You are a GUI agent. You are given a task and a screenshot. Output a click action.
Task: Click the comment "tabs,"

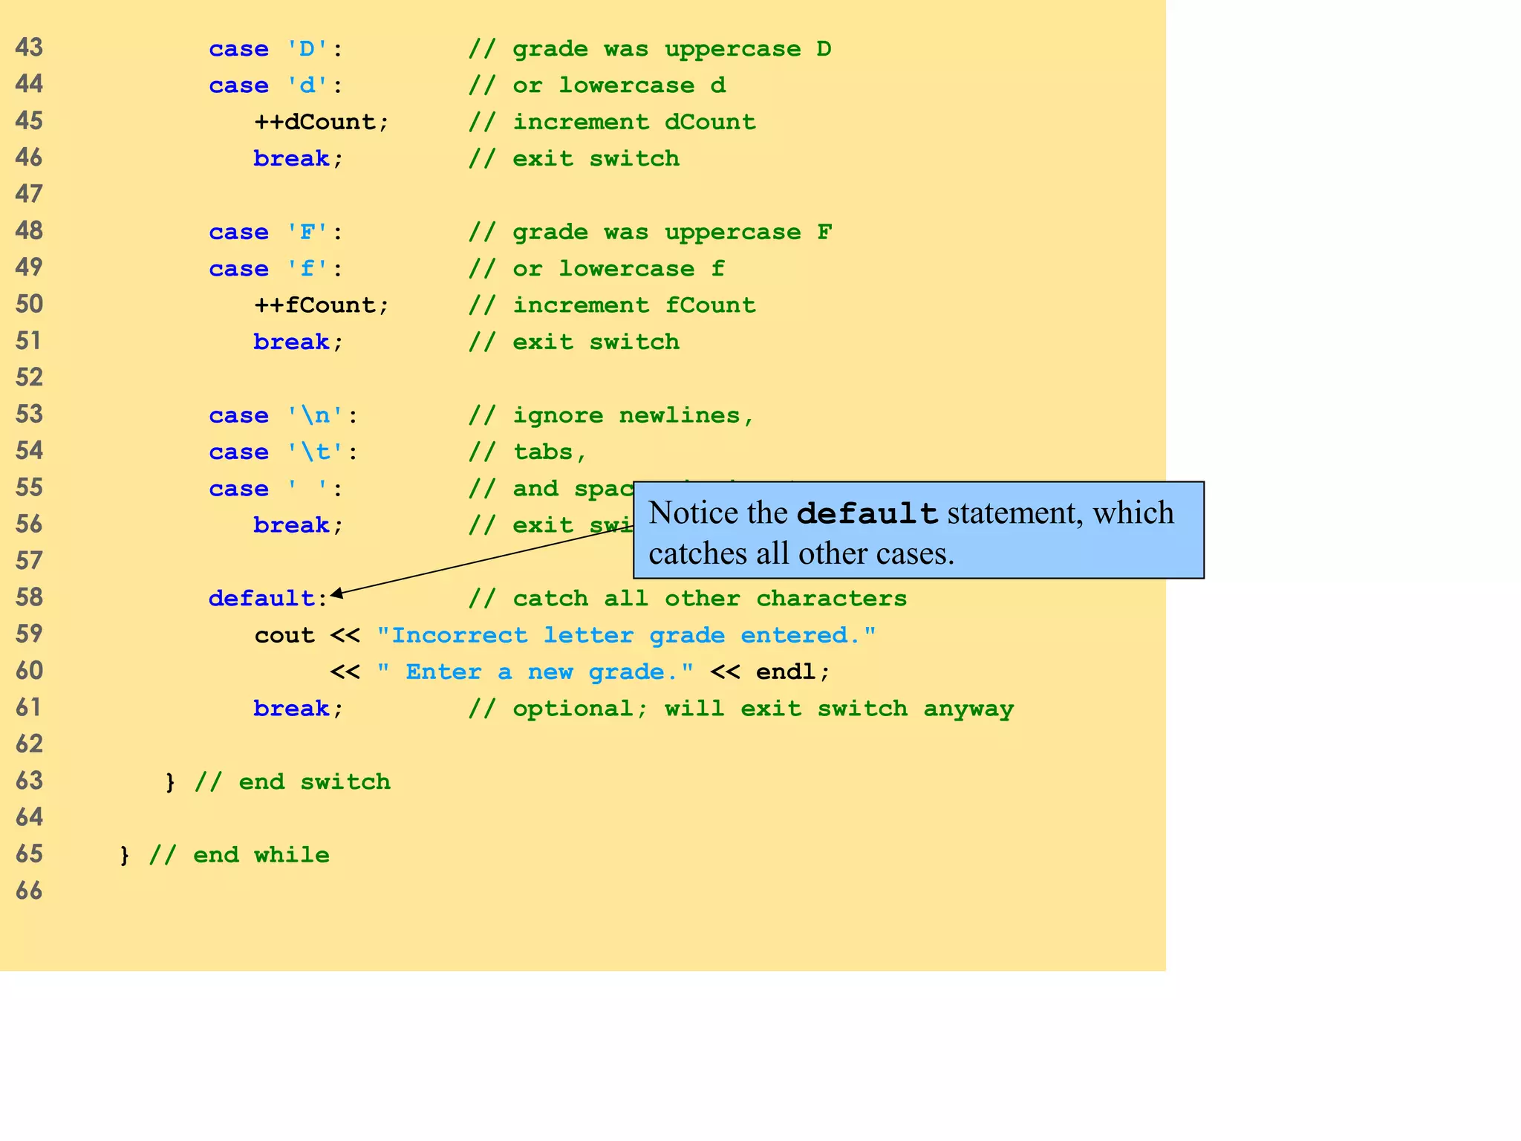[528, 452]
